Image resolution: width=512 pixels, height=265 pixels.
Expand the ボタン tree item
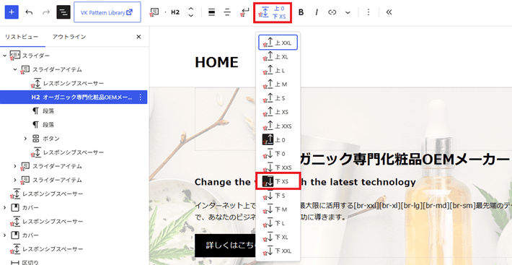[25, 139]
